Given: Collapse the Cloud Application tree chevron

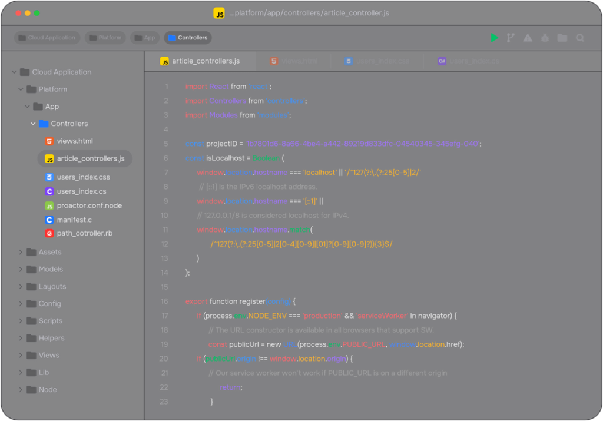Looking at the screenshot, I should tap(14, 72).
